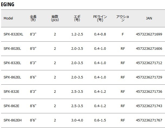Image resolution: width=165 pixels, height=129 pixels.
Task: Select JAN code 4573236271606
Action: (x=149, y=49)
